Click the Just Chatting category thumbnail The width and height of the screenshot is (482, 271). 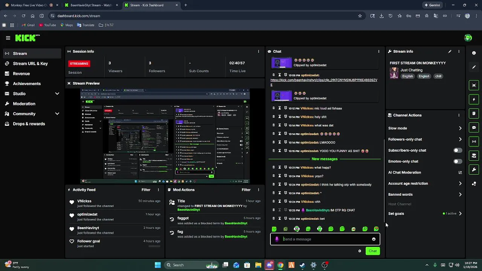394,73
